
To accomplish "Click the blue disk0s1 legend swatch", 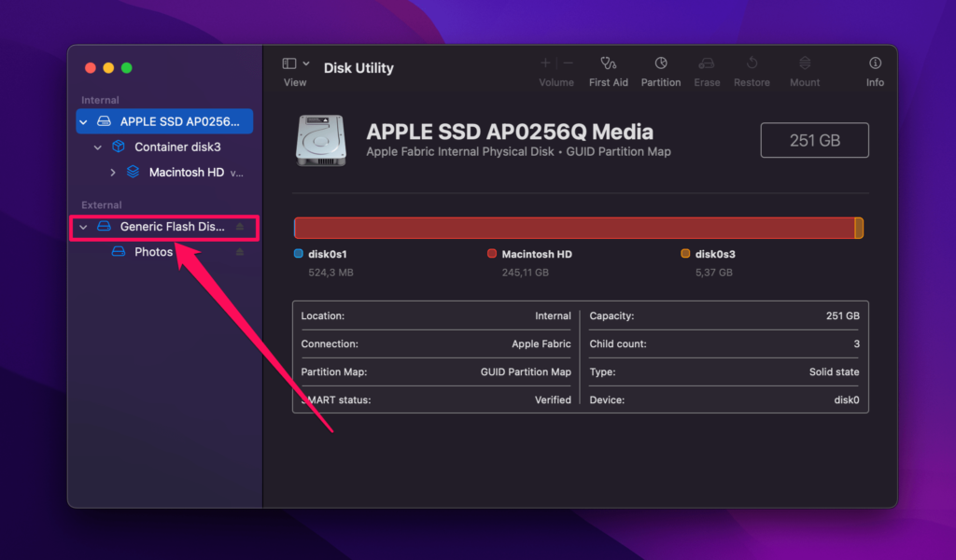I will pos(298,254).
